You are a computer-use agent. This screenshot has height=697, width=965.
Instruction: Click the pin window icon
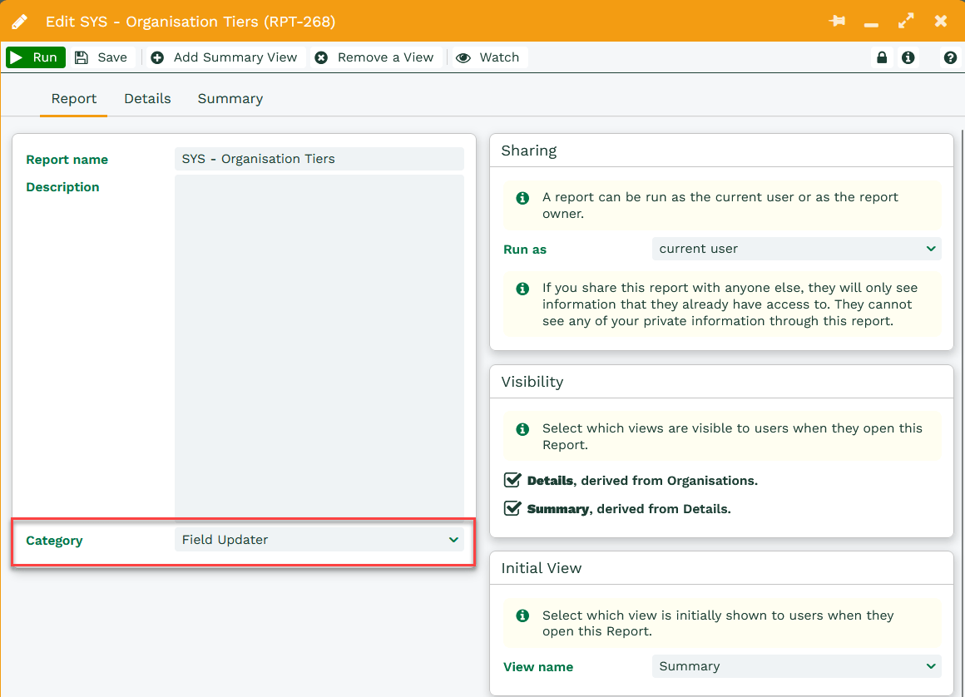837,22
